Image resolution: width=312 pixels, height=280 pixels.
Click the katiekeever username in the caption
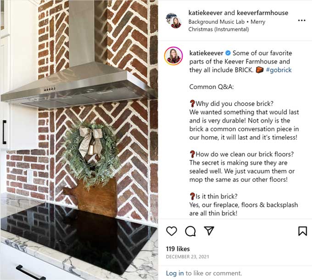(206, 53)
